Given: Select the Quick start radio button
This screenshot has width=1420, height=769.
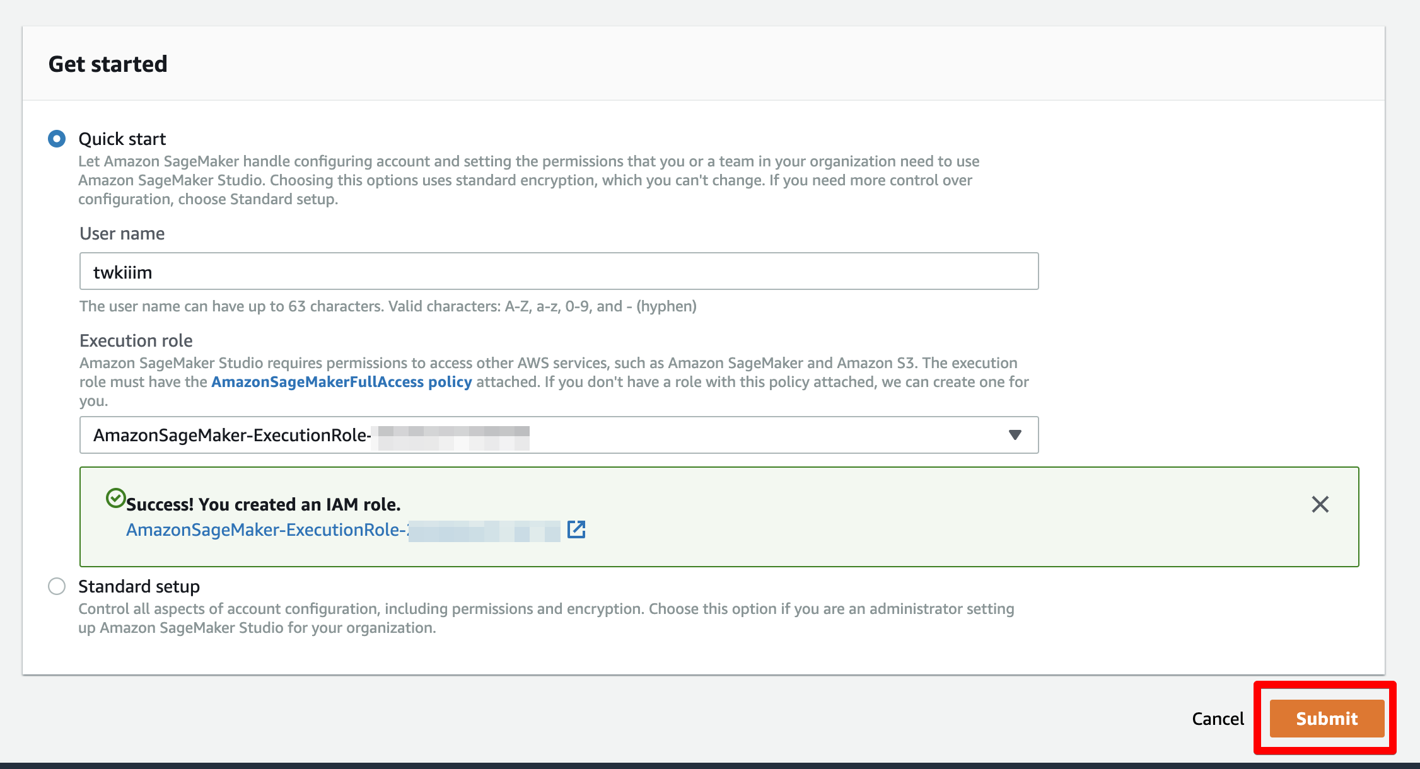Looking at the screenshot, I should click(57, 139).
